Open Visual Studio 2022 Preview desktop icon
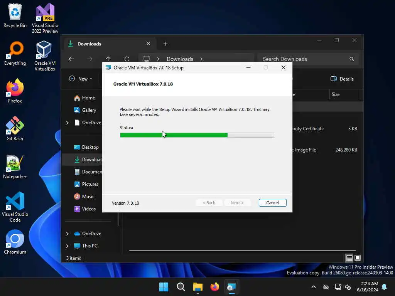This screenshot has width=395, height=296. point(45,18)
